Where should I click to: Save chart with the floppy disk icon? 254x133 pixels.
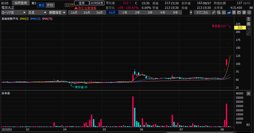[x=234, y=12]
